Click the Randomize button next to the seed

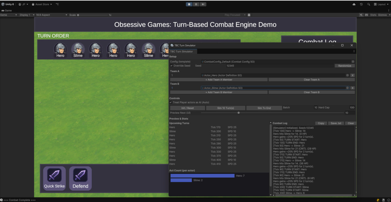[344, 65]
